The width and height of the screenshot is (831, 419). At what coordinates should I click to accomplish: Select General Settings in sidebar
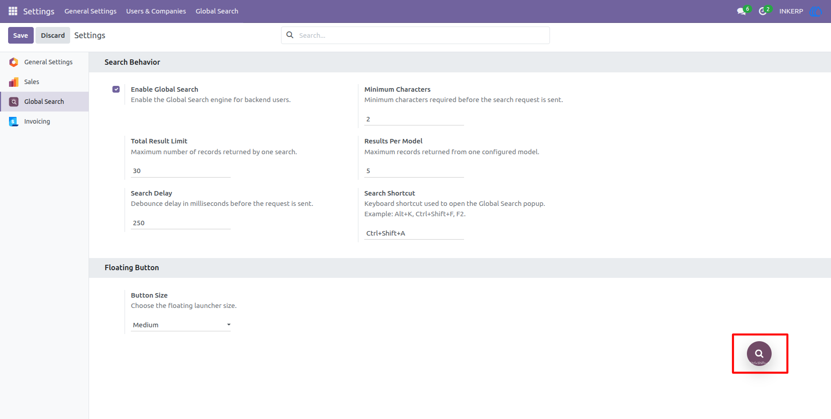[45, 62]
